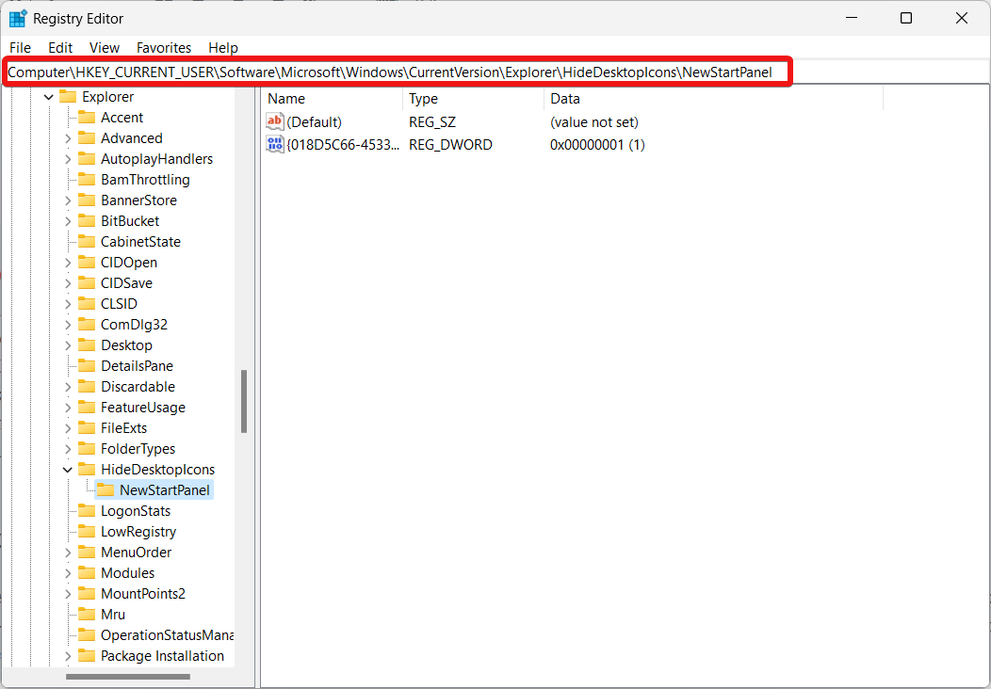
Task: Click the 0x00000001 (1) data cell
Action: pyautogui.click(x=597, y=145)
